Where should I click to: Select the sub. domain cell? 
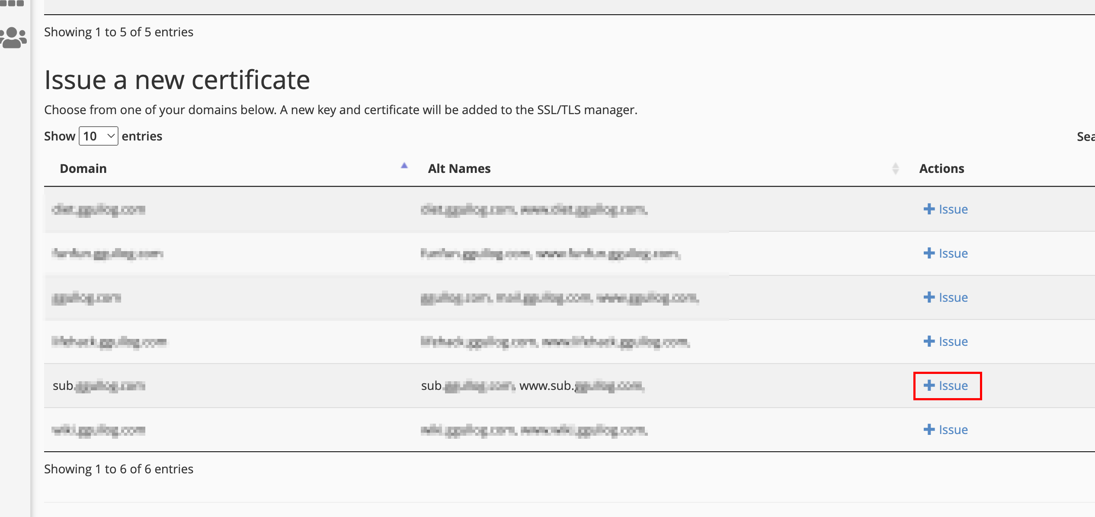click(99, 386)
